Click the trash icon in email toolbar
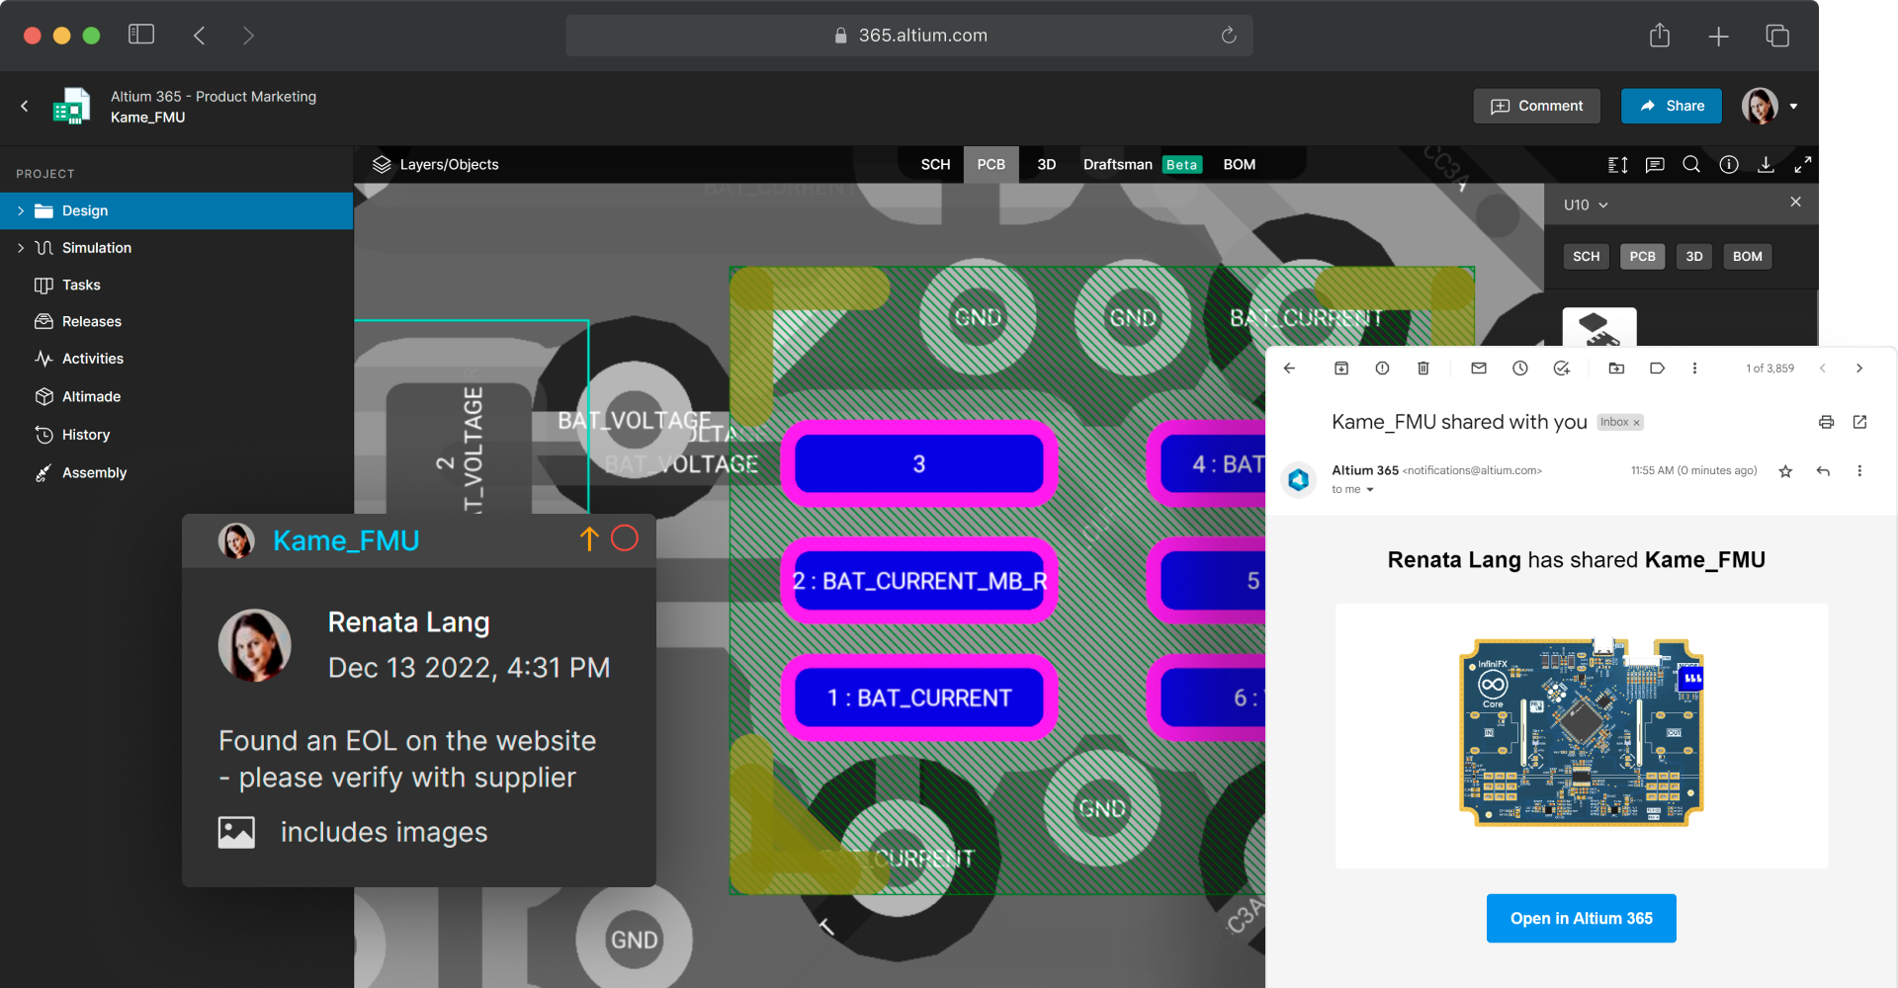This screenshot has width=1898, height=988. (1423, 369)
